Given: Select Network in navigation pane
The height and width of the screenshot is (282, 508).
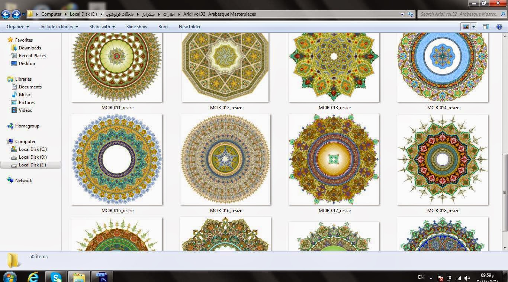Looking at the screenshot, I should (23, 180).
